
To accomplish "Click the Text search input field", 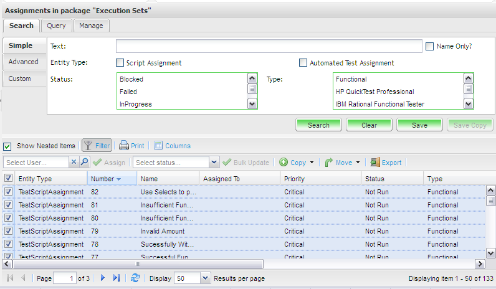I will 269,47.
